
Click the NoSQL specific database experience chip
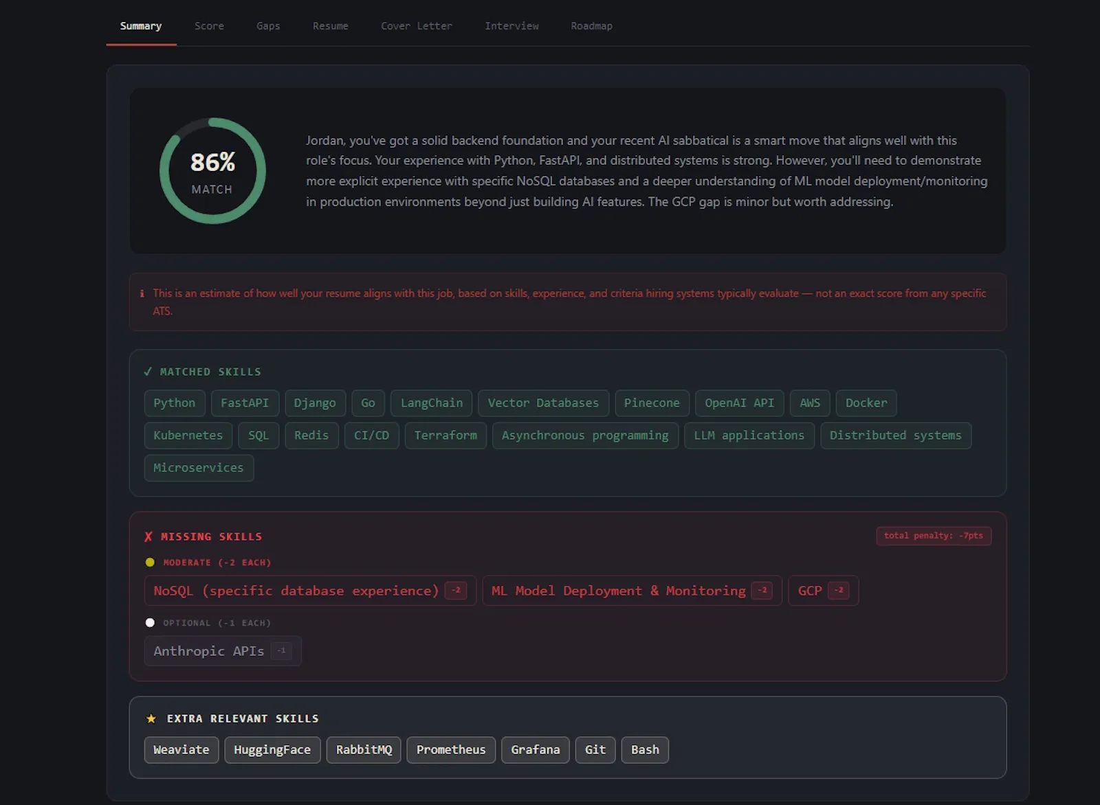tap(310, 591)
